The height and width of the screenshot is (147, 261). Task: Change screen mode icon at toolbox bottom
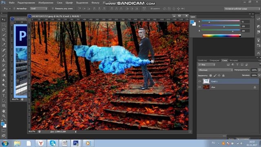(4, 136)
